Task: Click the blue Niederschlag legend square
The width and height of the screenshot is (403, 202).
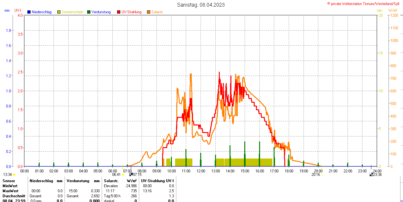Action: [29, 12]
